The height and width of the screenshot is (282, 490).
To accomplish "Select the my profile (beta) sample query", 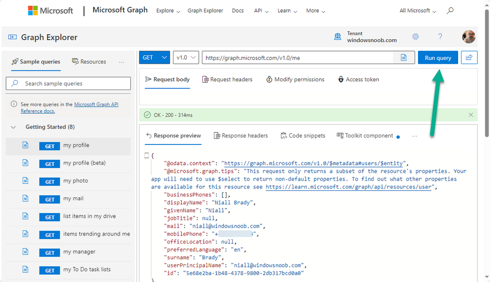I will (68, 164).
